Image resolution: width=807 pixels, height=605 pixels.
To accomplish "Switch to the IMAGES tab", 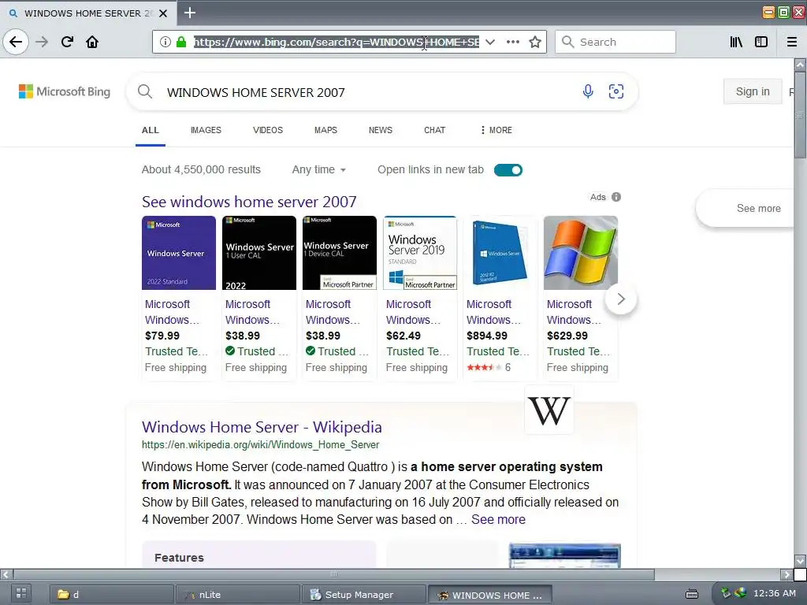I will click(x=206, y=130).
